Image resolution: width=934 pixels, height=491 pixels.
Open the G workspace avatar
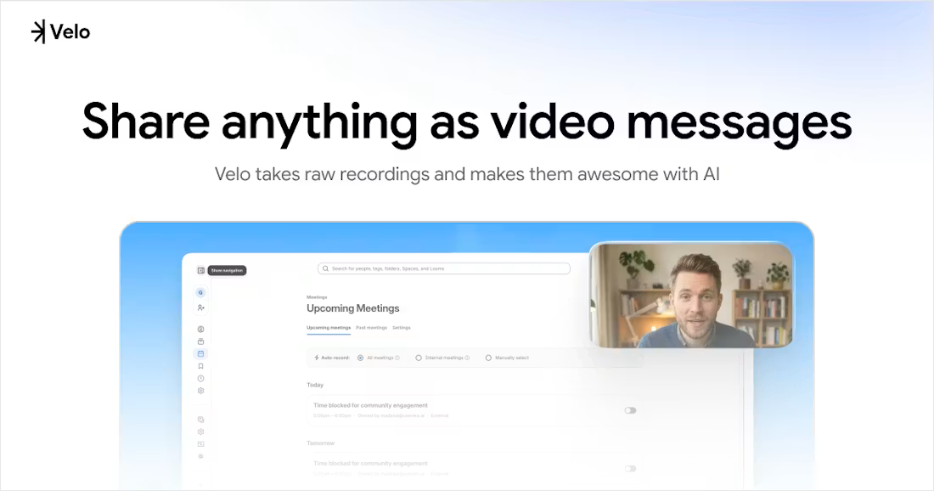pos(200,292)
